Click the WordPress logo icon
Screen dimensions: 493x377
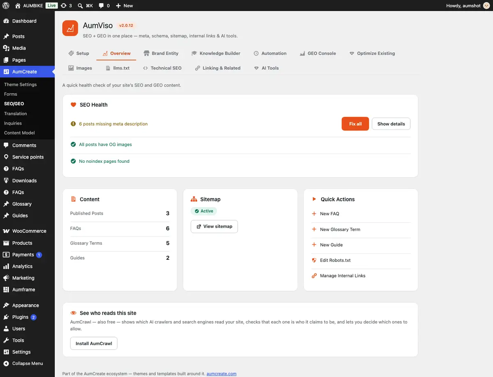[6, 6]
